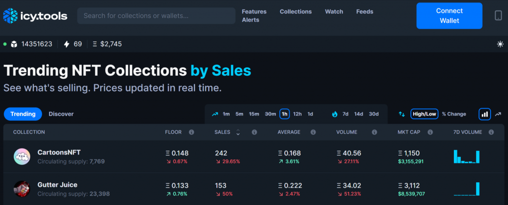
Task: Open the mobile device icon in header
Action: (498, 15)
